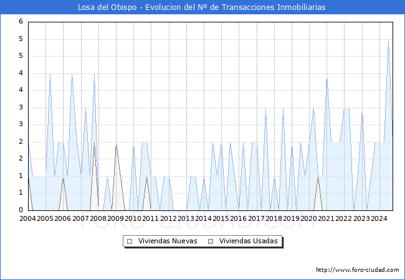Click the 2007 x-axis label
Image resolution: width=405 pixels, height=280 pixels.
[80, 218]
